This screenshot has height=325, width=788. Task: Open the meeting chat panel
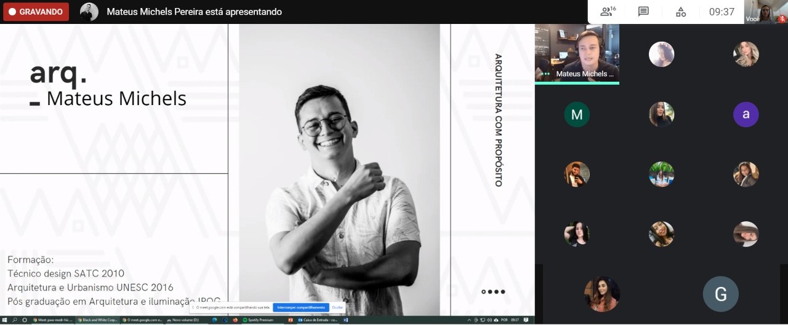[x=643, y=12]
